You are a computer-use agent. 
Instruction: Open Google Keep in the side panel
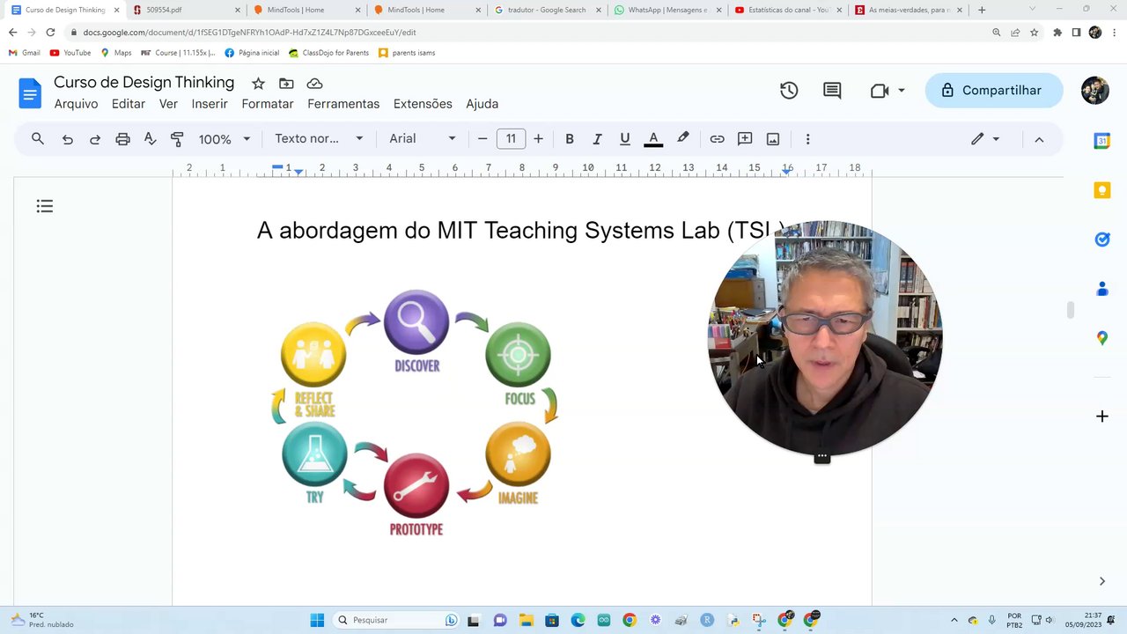pos(1101,190)
